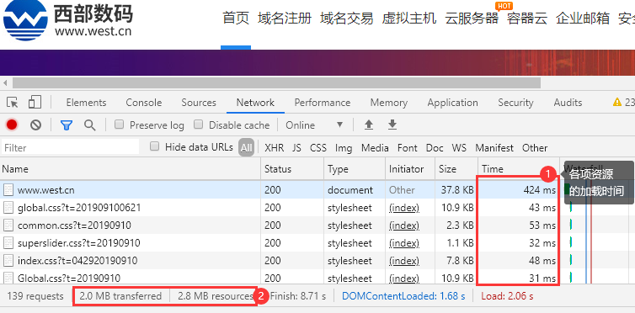
Task: Switch to the Application tab
Action: (453, 103)
